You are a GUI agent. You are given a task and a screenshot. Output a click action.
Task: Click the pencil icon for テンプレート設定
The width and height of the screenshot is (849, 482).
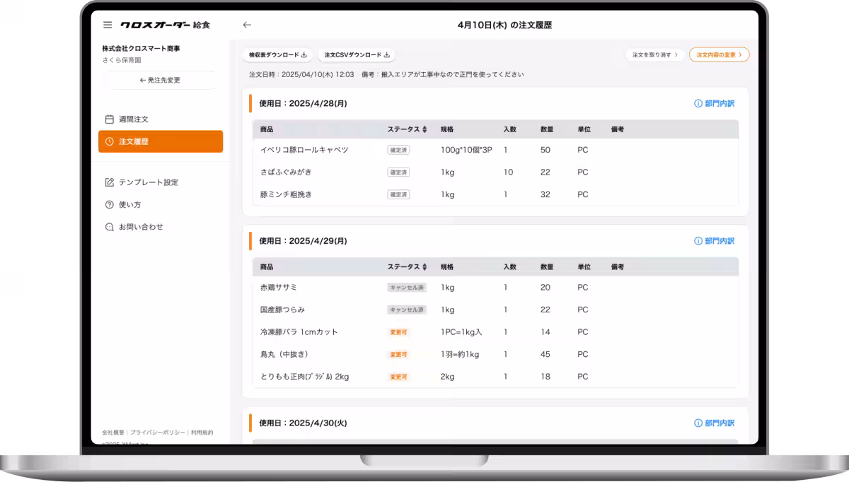108,182
